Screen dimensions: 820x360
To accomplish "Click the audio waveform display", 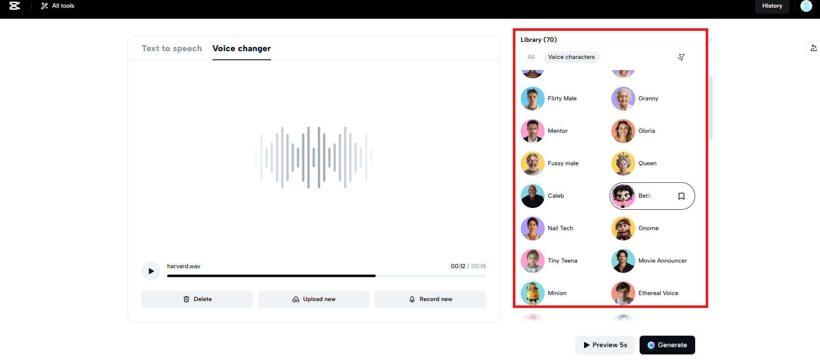I will (314, 158).
